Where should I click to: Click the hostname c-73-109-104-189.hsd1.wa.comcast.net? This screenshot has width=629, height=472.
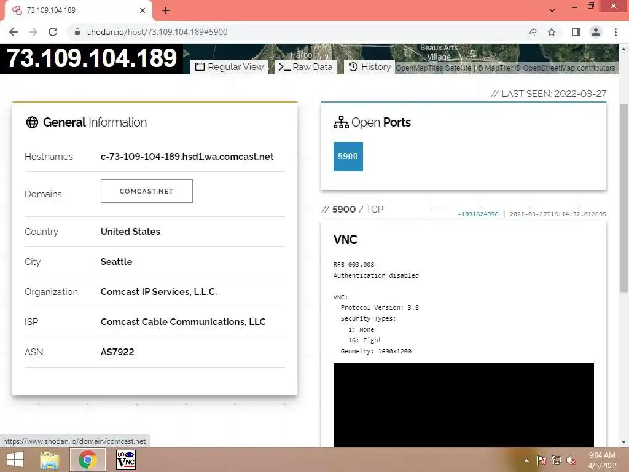pyautogui.click(x=187, y=157)
